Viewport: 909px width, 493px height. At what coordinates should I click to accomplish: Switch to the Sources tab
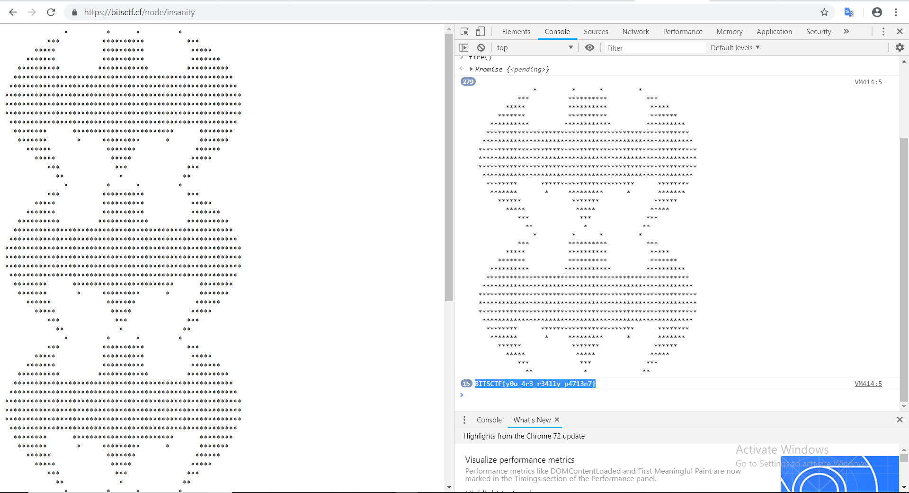(x=596, y=31)
